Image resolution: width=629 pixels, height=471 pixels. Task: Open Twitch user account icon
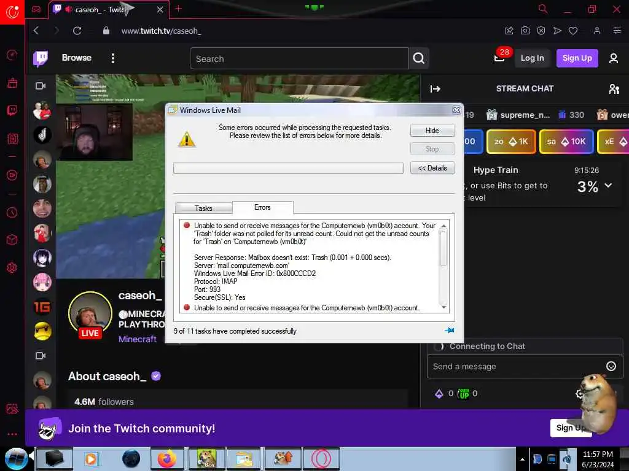pos(614,58)
